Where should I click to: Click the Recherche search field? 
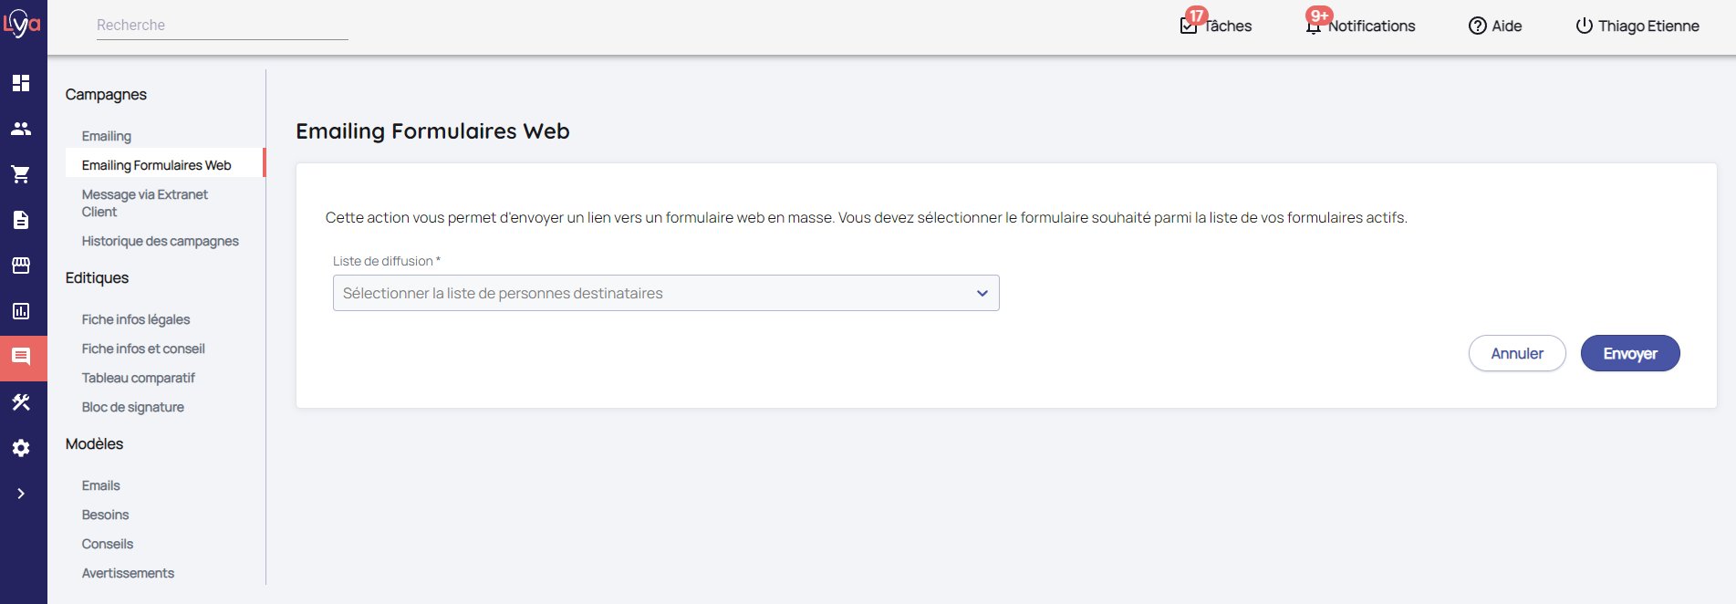[x=222, y=26]
